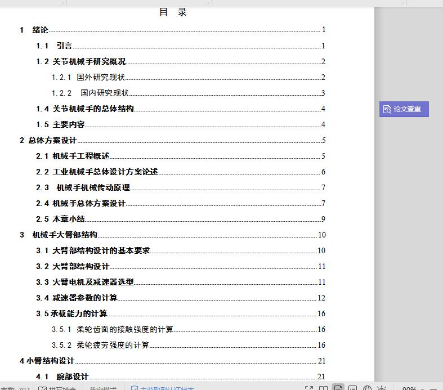Go to '1.2.1 国外研究现状' entry
Image resolution: width=443 pixels, height=390 pixels.
click(x=189, y=77)
